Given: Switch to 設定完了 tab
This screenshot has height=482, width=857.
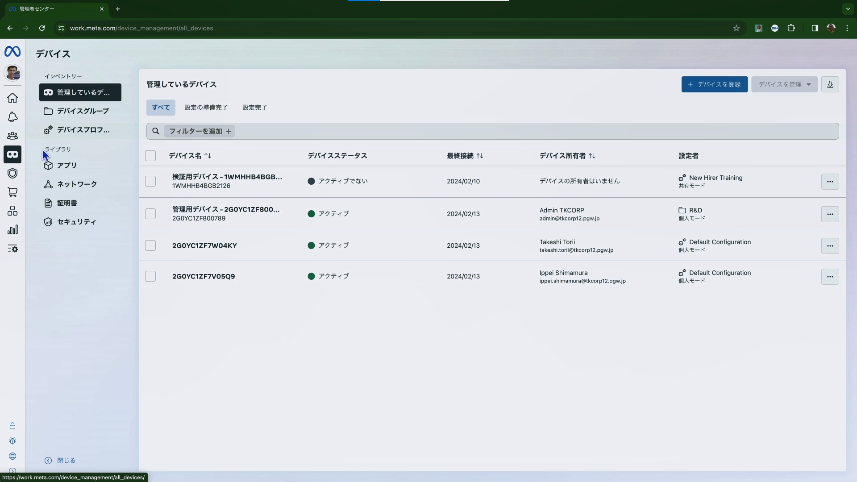Looking at the screenshot, I should tap(254, 108).
